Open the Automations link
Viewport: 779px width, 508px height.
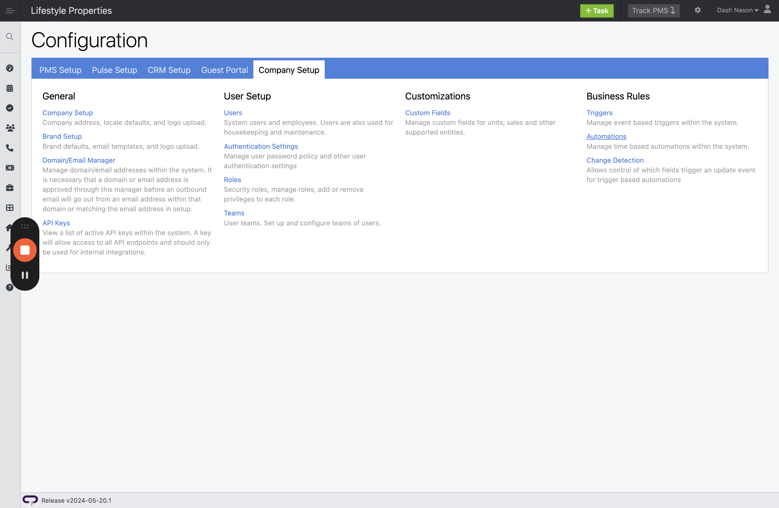606,136
